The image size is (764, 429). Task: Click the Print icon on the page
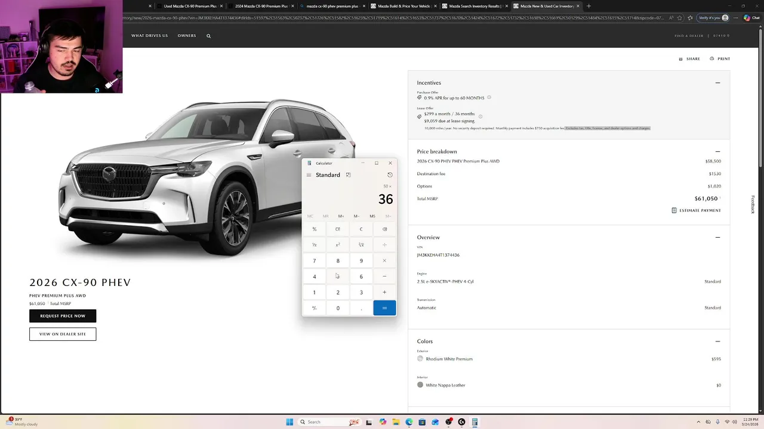point(712,58)
